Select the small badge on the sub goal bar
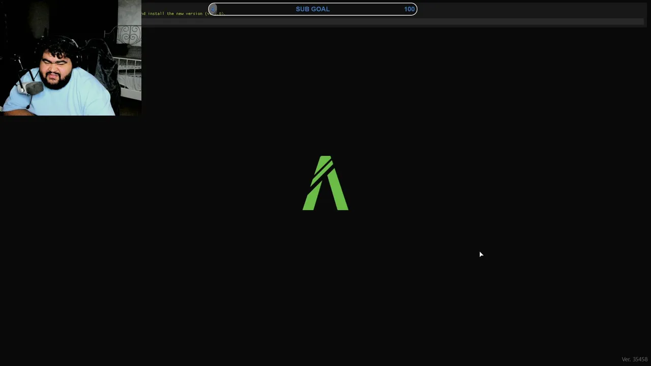The height and width of the screenshot is (366, 651). 213,9
